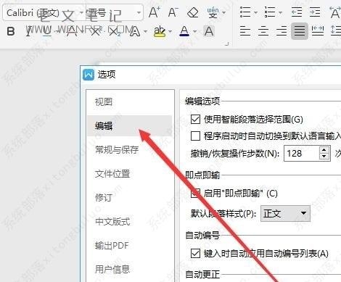Image resolution: width=341 pixels, height=282 pixels.
Task: Apply text highlight color icon
Action: click(x=160, y=31)
